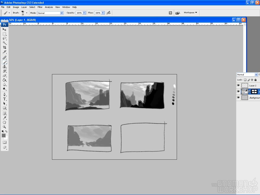Toggle lock transparent pixels for layer
Viewport: 260px width, 195px height.
coord(245,80)
